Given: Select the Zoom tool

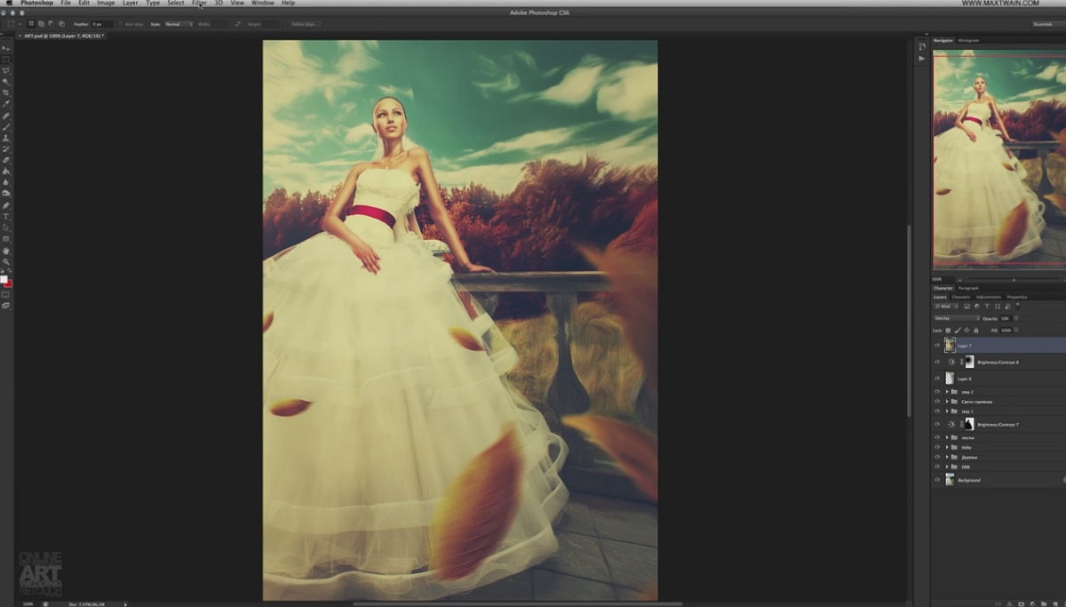Looking at the screenshot, I should click(x=6, y=262).
